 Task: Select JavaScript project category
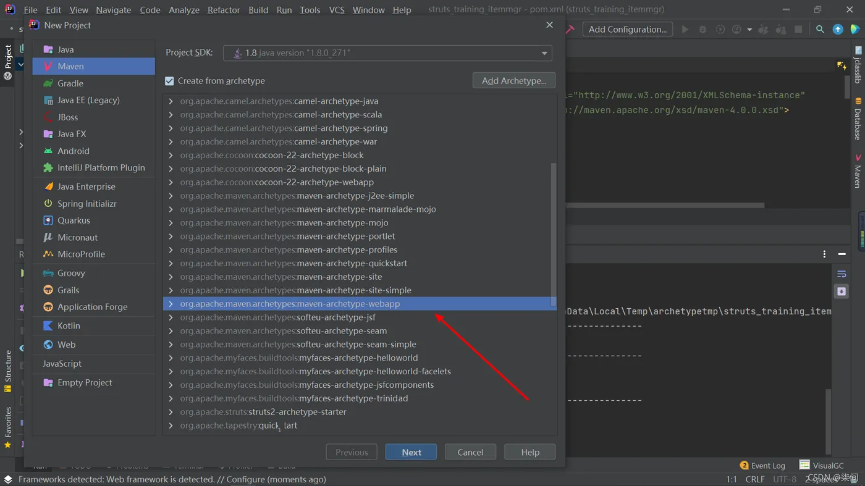93,364
